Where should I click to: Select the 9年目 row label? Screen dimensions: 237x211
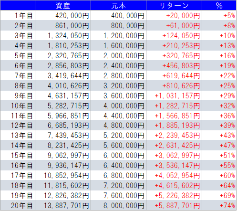click(23, 95)
